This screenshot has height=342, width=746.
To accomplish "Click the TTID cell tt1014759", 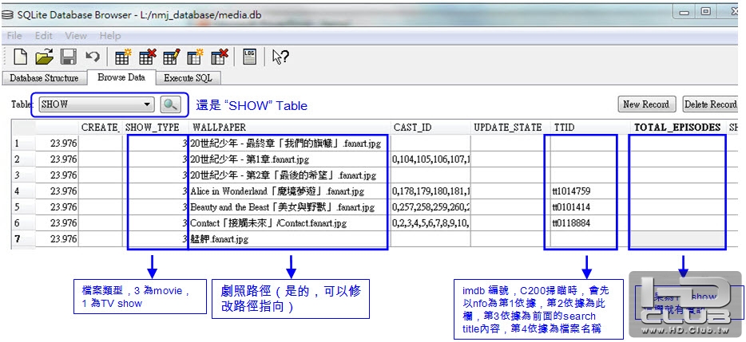I will coord(591,191).
